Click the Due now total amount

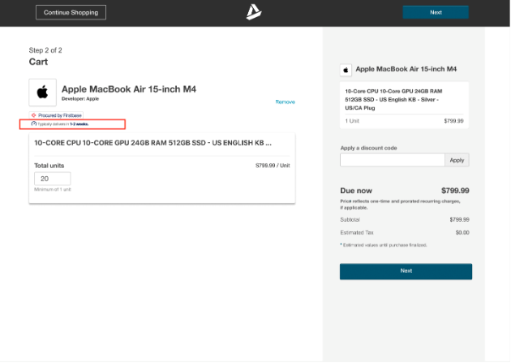click(455, 191)
